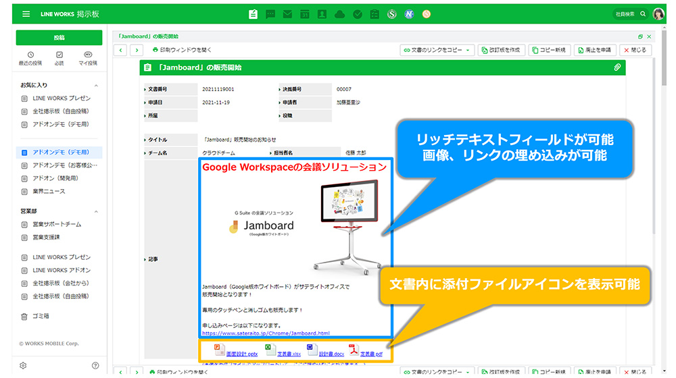Open the help question mark icon
The width and height of the screenshot is (676, 378).
click(x=95, y=366)
